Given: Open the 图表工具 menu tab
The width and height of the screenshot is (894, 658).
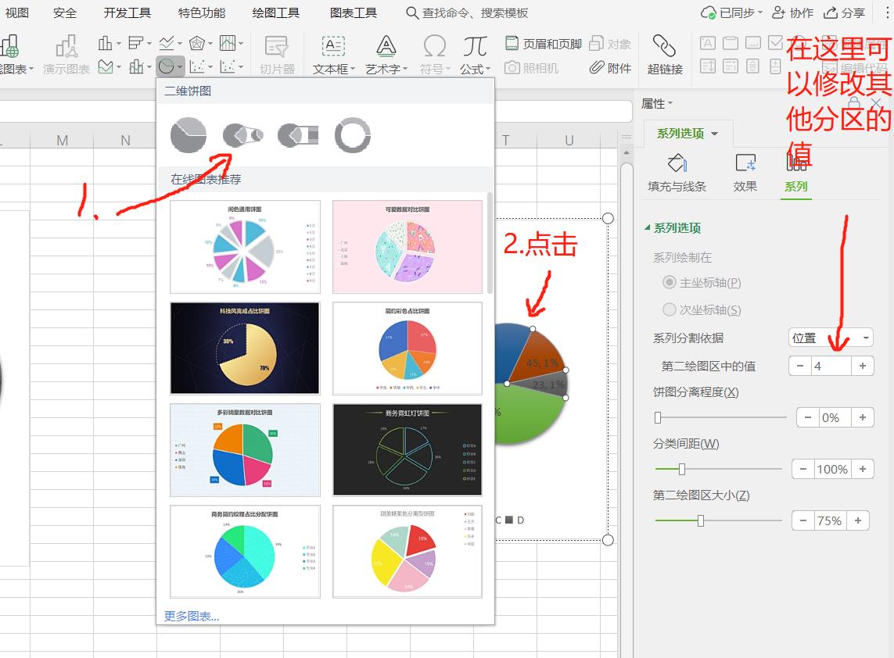Looking at the screenshot, I should [x=354, y=13].
